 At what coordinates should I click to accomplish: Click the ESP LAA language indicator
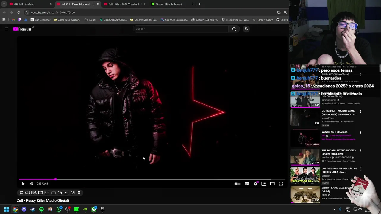click(348, 209)
